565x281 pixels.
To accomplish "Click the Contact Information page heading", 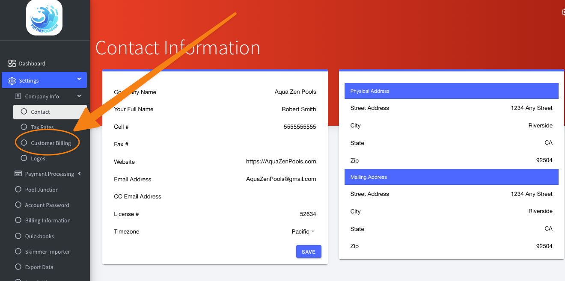I will 178,47.
